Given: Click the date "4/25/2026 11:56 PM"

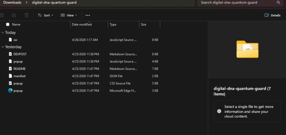Looking at the screenshot, I should coord(86,61).
